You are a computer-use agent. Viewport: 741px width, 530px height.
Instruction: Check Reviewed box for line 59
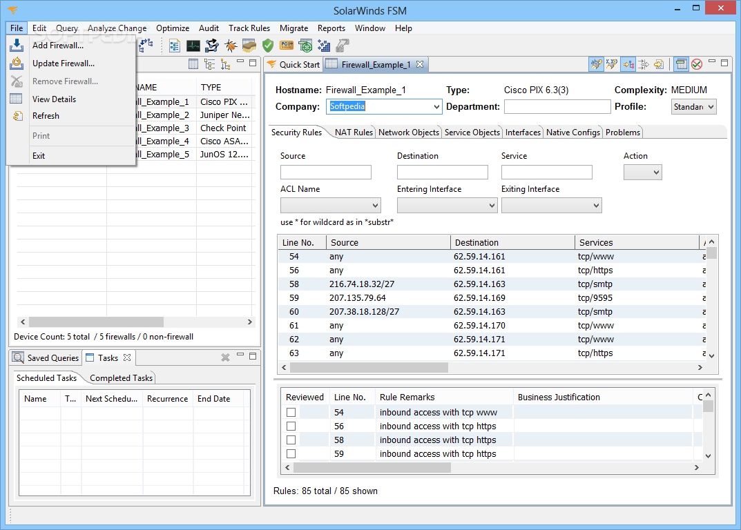[x=291, y=453]
